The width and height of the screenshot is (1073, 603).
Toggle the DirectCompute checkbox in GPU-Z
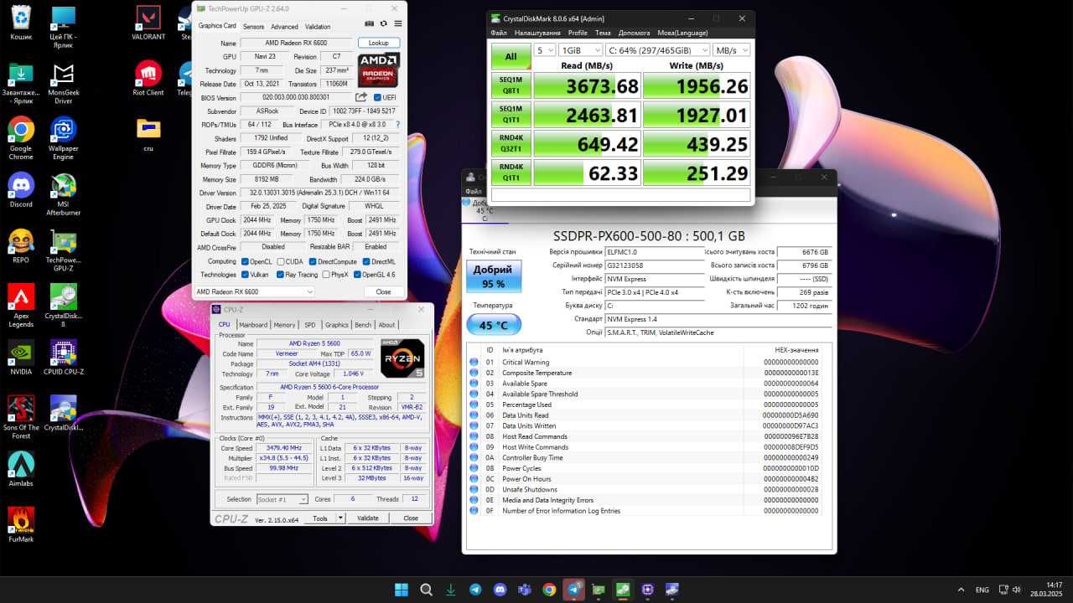312,261
